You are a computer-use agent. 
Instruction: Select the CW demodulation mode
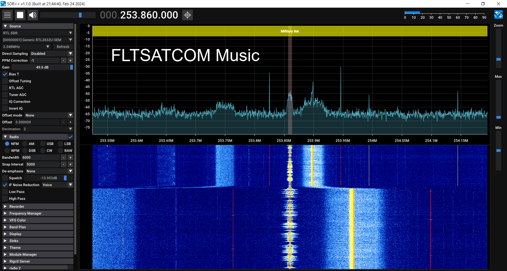pyautogui.click(x=43, y=151)
